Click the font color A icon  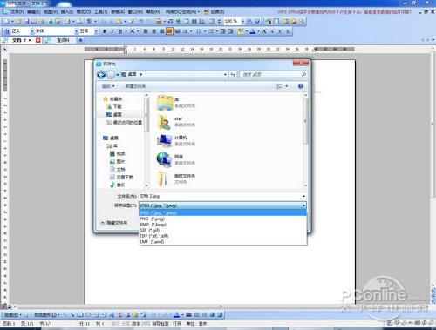coord(253,31)
